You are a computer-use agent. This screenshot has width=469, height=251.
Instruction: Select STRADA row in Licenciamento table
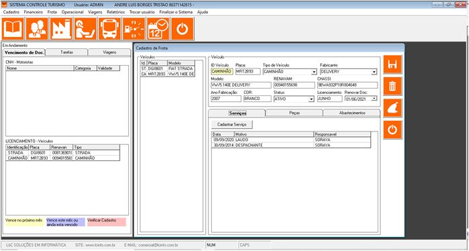pos(62,153)
